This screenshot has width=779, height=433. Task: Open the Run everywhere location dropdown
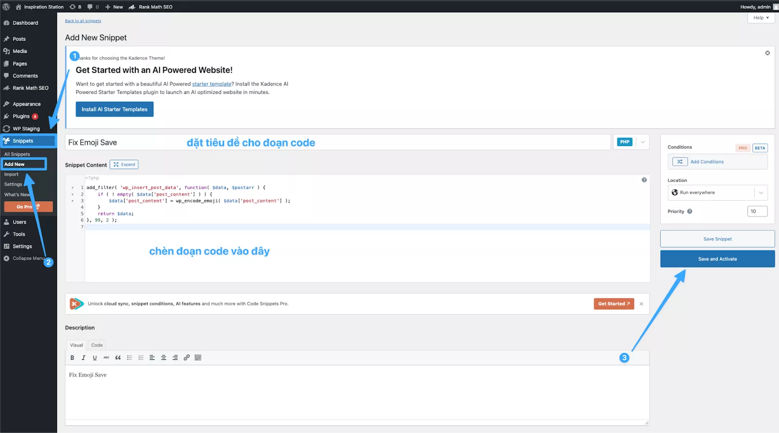click(x=761, y=193)
